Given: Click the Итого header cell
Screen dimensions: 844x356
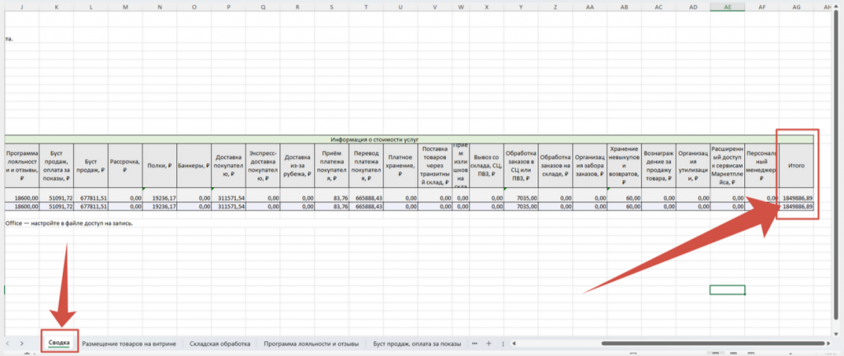Looking at the screenshot, I should (797, 166).
